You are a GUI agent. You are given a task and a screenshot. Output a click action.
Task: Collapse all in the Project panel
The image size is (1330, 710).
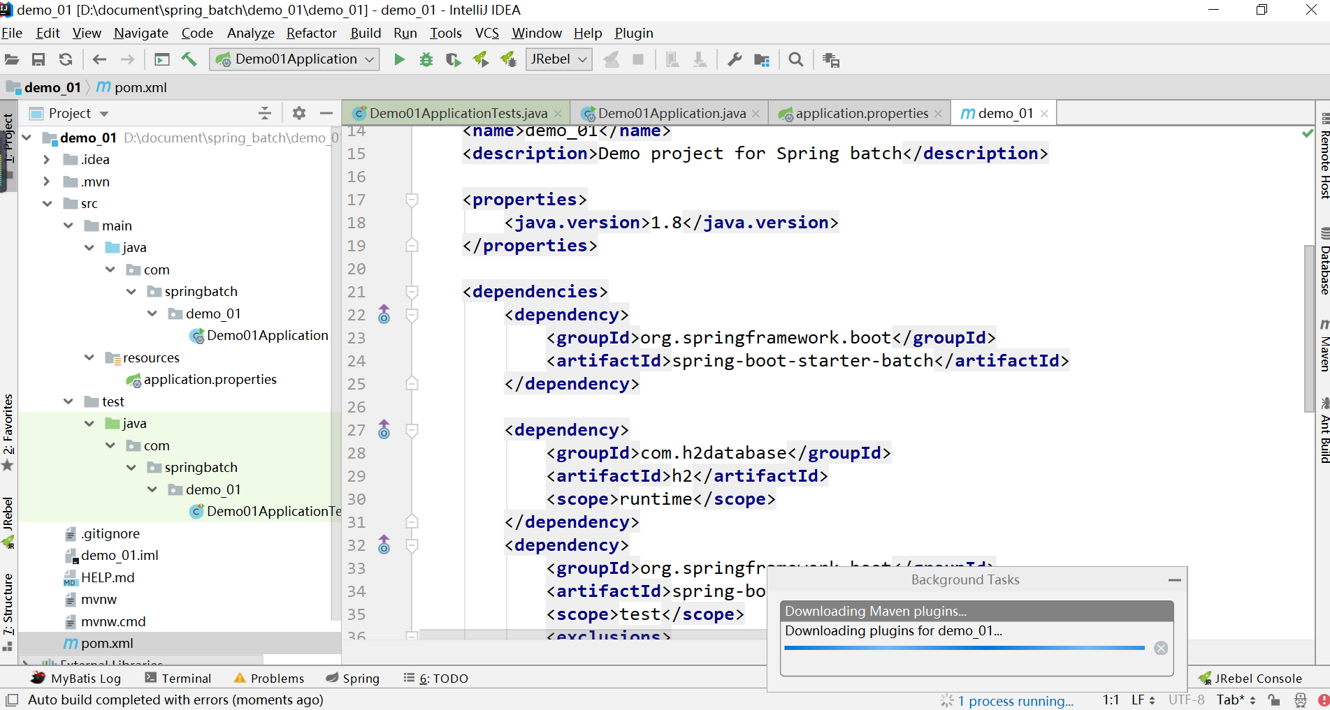click(x=265, y=113)
